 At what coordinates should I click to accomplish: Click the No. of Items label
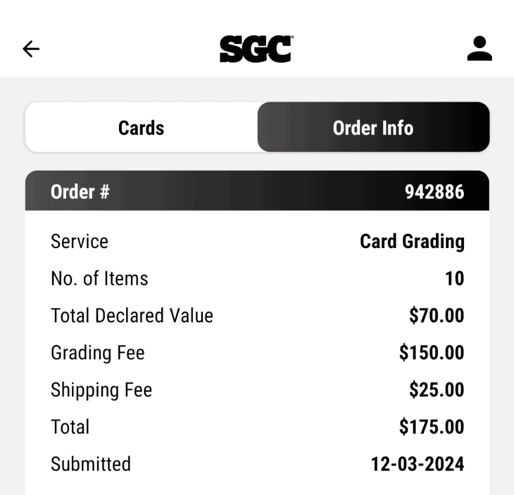(x=99, y=278)
